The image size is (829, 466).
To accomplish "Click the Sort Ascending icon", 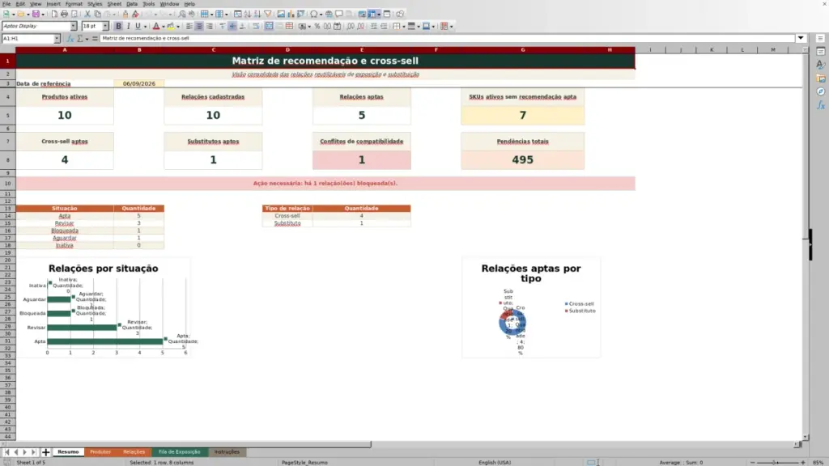I will pos(248,14).
